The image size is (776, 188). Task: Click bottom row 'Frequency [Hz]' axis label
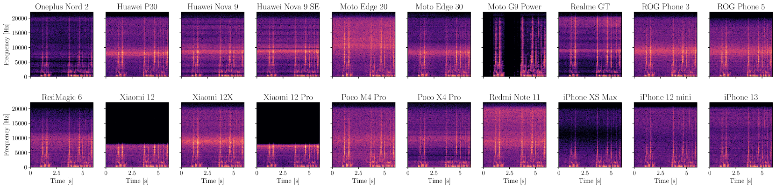(7, 135)
